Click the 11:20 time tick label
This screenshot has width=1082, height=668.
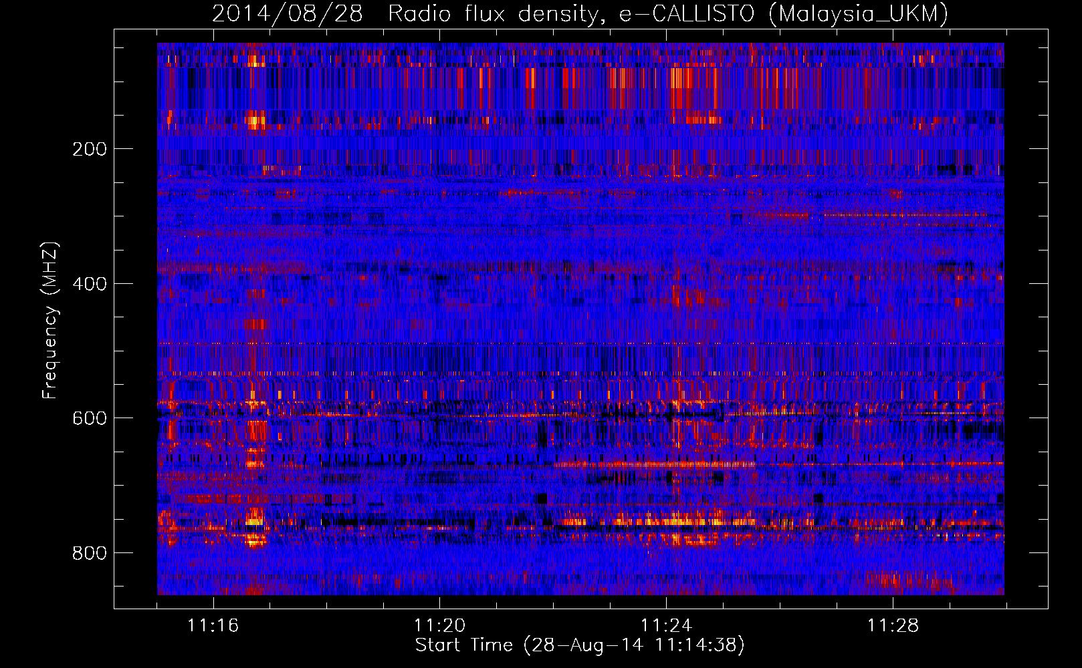click(x=440, y=626)
